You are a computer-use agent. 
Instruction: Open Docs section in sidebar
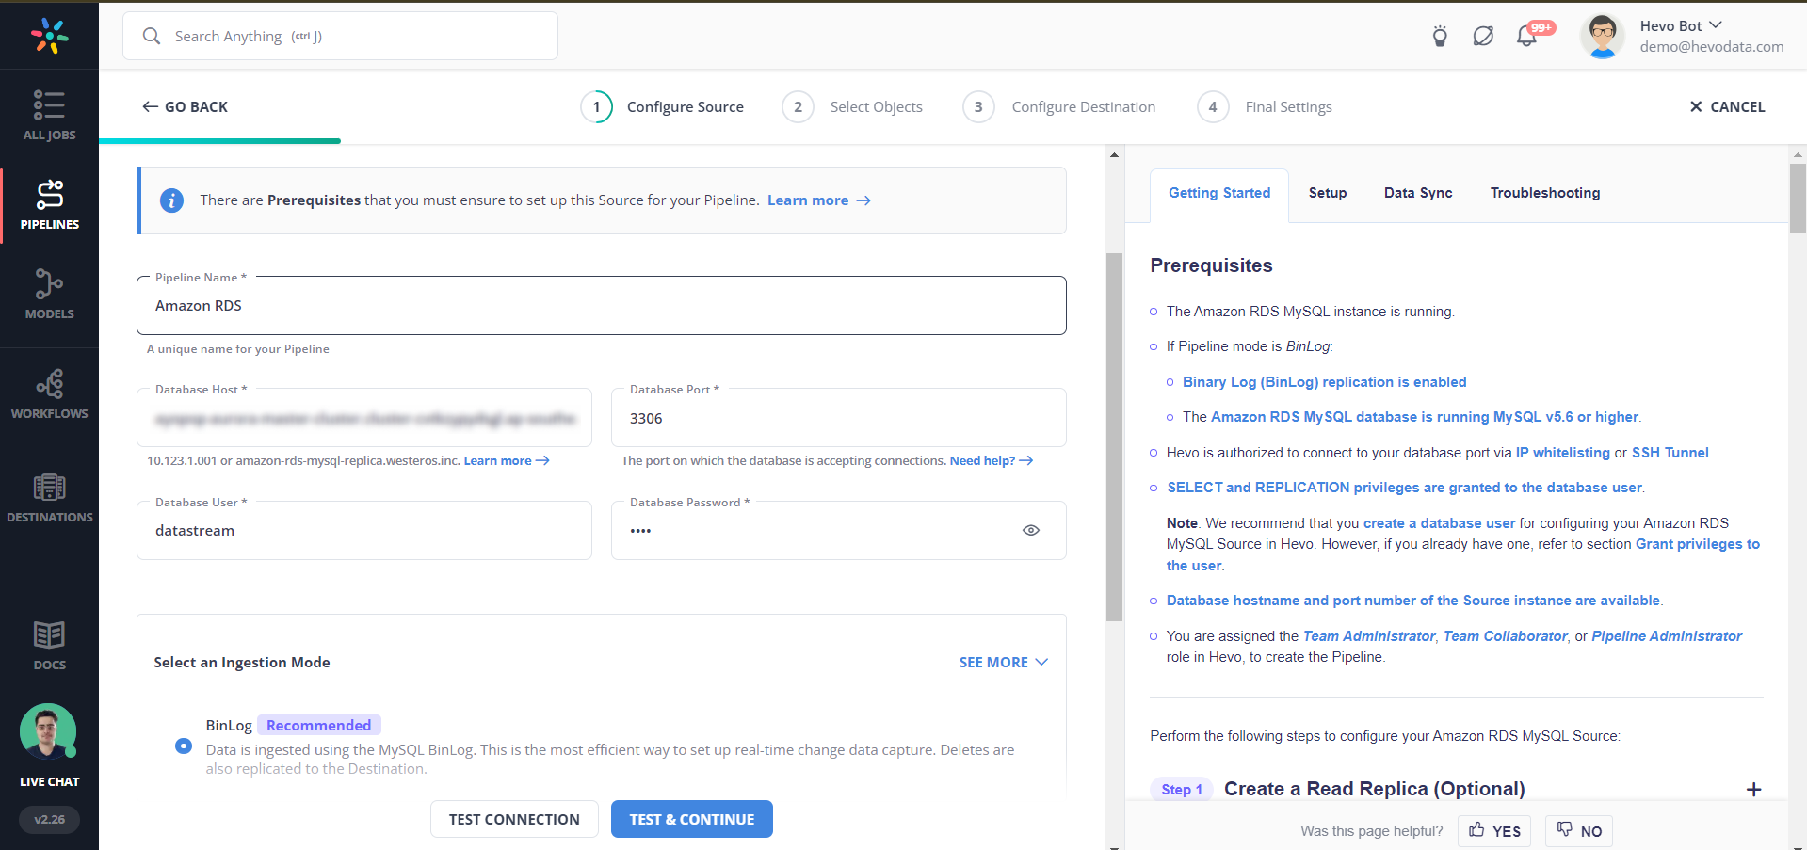[49, 646]
